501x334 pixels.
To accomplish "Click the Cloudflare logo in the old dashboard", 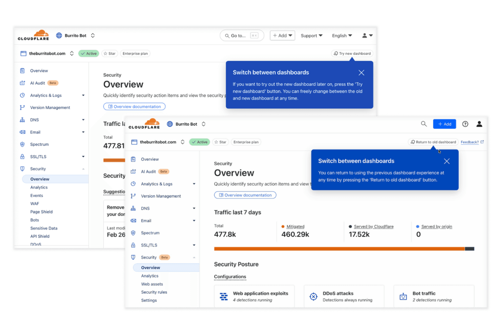I will click(x=34, y=35).
